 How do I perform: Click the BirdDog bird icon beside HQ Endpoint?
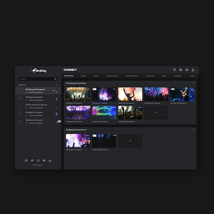pyautogui.click(x=21, y=90)
